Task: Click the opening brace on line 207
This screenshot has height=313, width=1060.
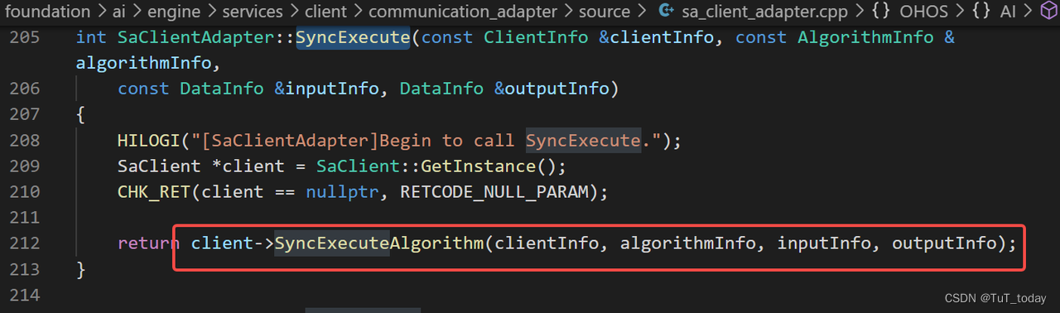Action: tap(81, 114)
